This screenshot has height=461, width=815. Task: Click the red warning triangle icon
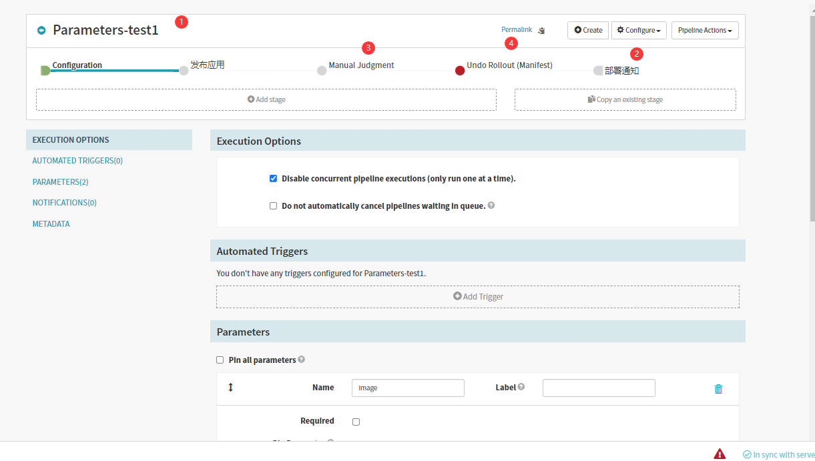tap(720, 454)
